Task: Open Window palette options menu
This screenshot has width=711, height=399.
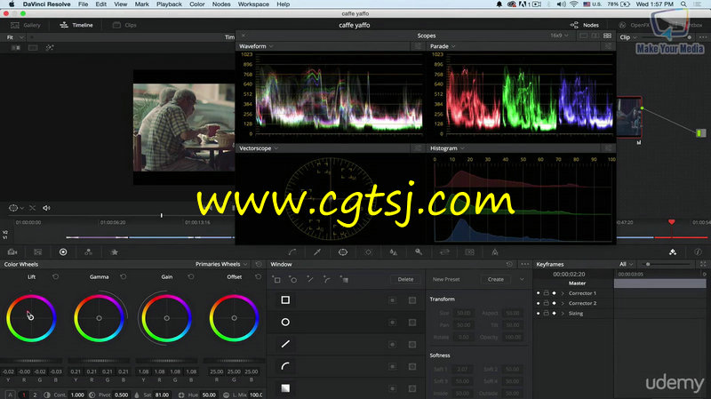Action: pos(524,264)
